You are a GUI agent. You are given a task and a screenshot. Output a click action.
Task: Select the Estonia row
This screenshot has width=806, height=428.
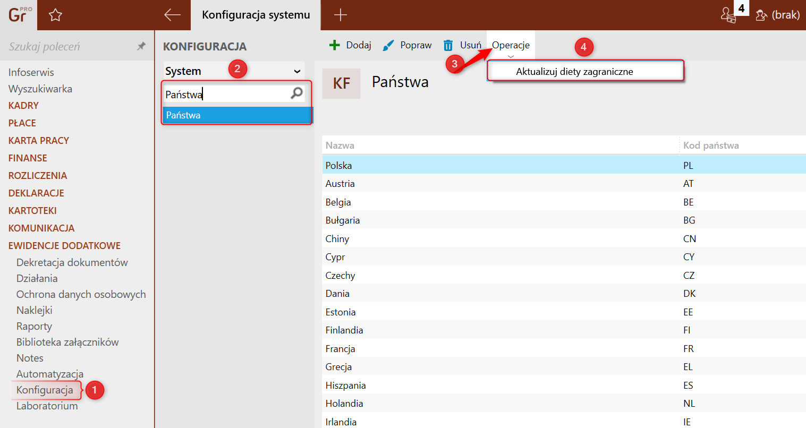(x=564, y=312)
